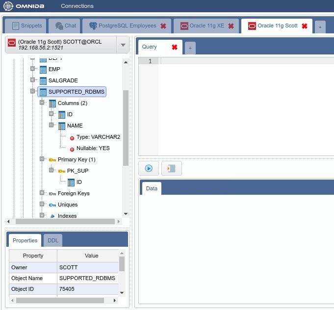This screenshot has width=334, height=310.
Task: Click in the SQL editor line 1
Action: pos(245,61)
